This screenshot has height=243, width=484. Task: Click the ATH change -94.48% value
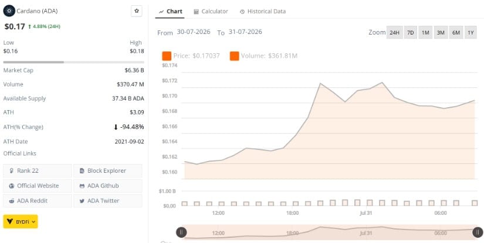132,127
